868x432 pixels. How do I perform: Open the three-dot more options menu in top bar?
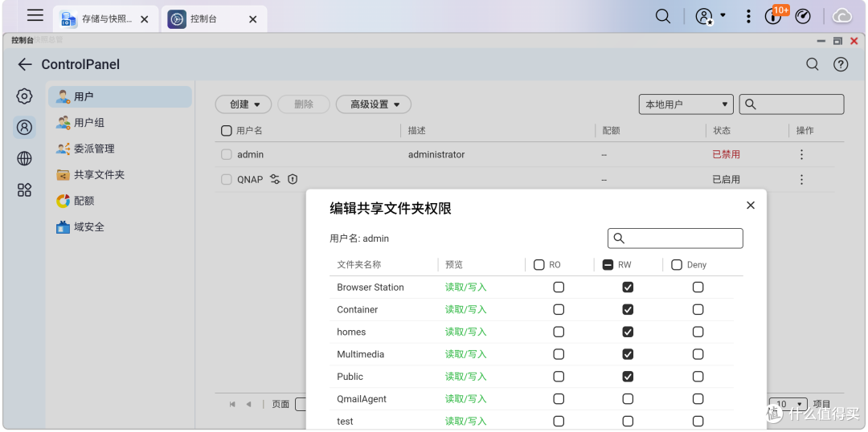[748, 16]
